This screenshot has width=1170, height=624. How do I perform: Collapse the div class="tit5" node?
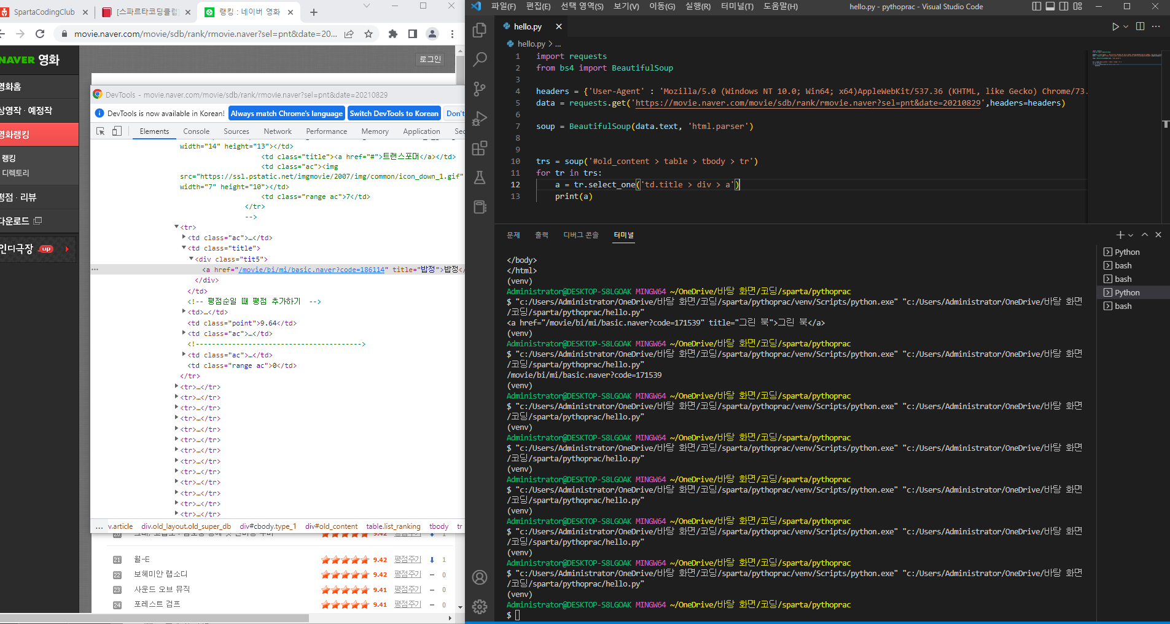click(191, 259)
